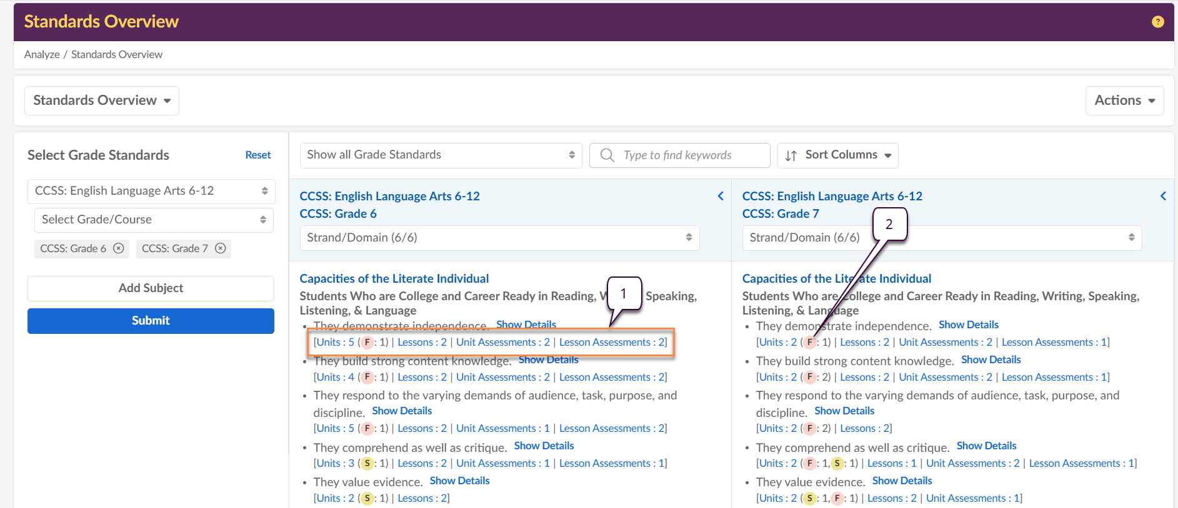This screenshot has width=1178, height=508.
Task: Collapse the Grade 6 column chevron
Action: [721, 196]
